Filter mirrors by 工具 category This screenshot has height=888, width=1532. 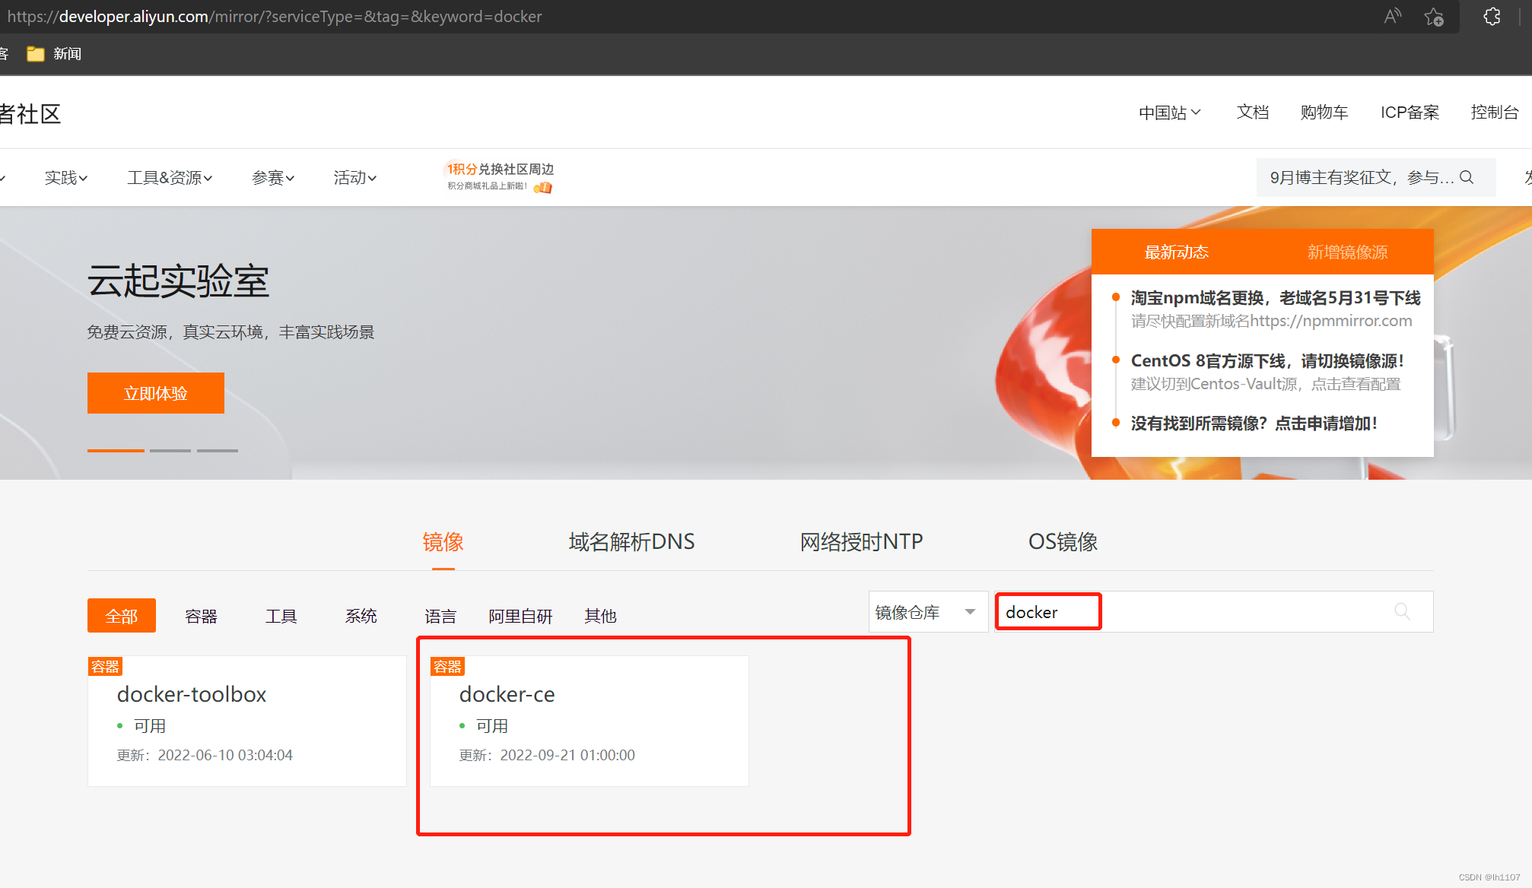click(281, 616)
